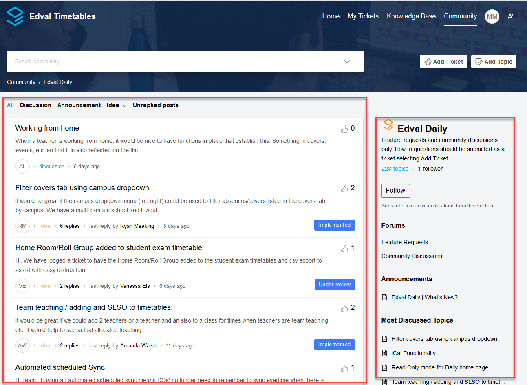Open the Feature Requests forum
The height and width of the screenshot is (385, 527).
(x=405, y=242)
